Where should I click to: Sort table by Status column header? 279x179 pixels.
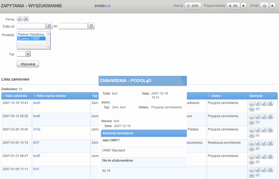pyautogui.click(x=216, y=96)
